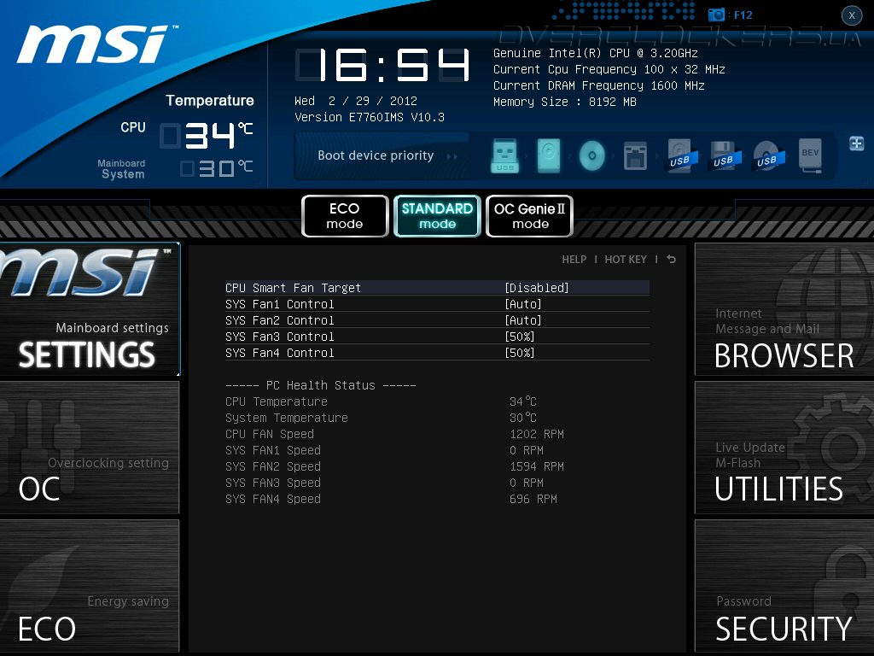This screenshot has height=656, width=874.
Task: Select the USB CD-ROM boot icon
Action: tap(767, 155)
